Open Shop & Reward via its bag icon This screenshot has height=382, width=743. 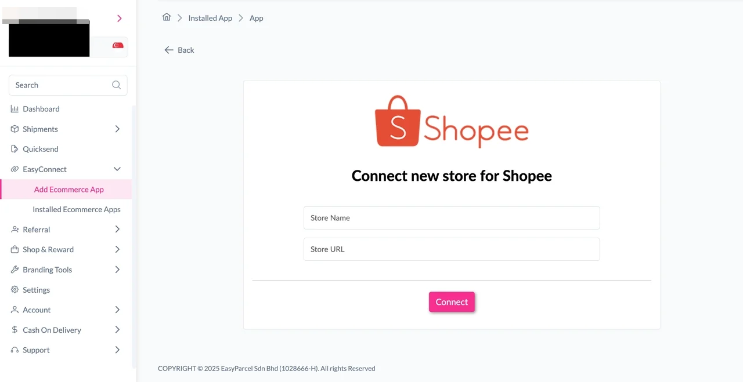[15, 249]
